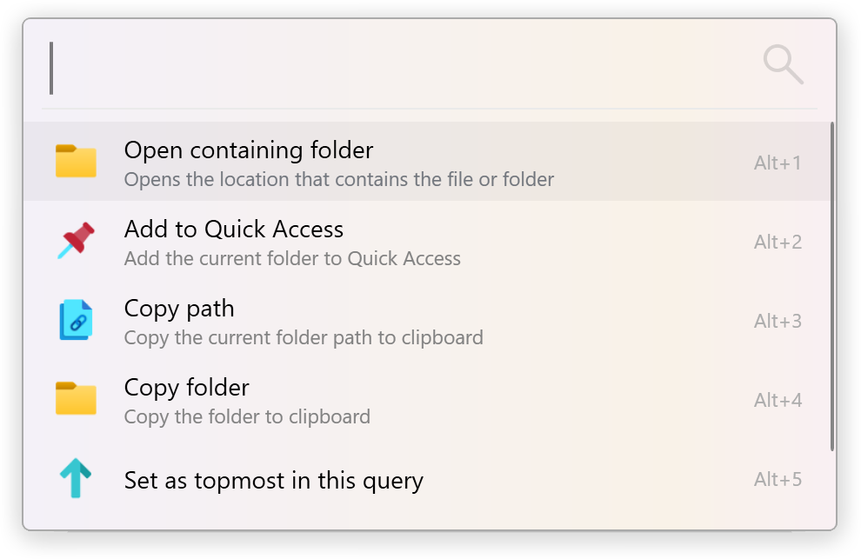The height and width of the screenshot is (559, 861).
Task: Click the Alt+4 hotkey hint beside Copy folder
Action: (778, 400)
